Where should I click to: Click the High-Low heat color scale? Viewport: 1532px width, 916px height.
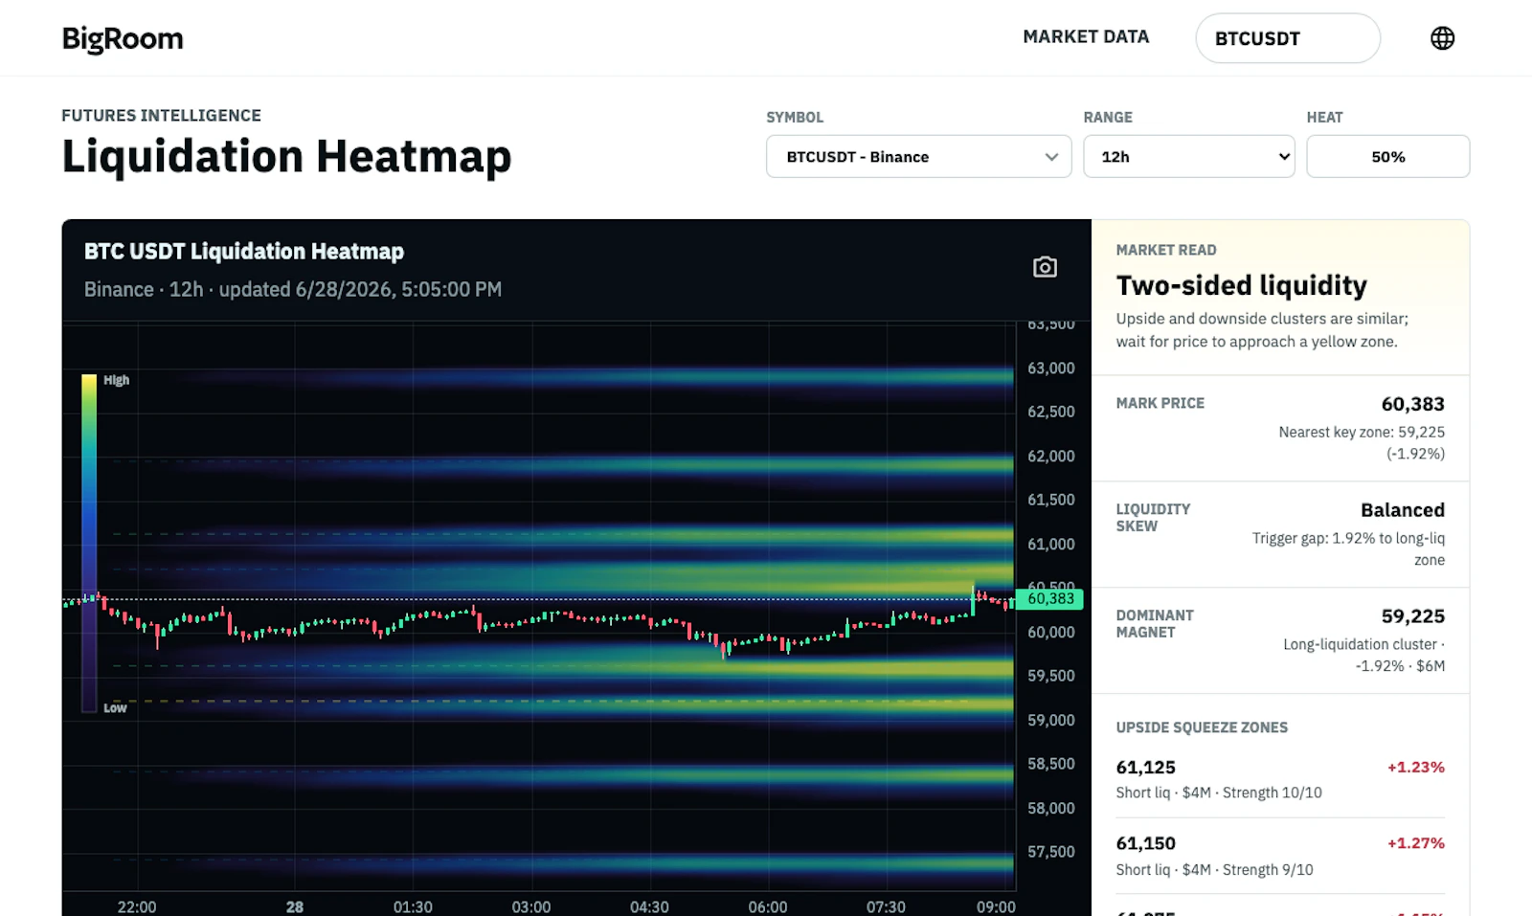[89, 543]
